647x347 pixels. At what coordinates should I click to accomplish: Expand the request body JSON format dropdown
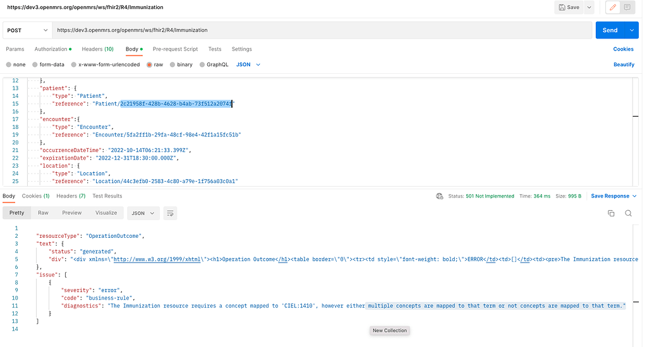click(x=248, y=64)
